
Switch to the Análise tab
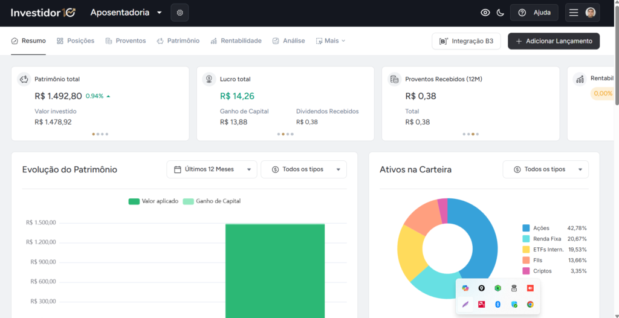pyautogui.click(x=288, y=41)
